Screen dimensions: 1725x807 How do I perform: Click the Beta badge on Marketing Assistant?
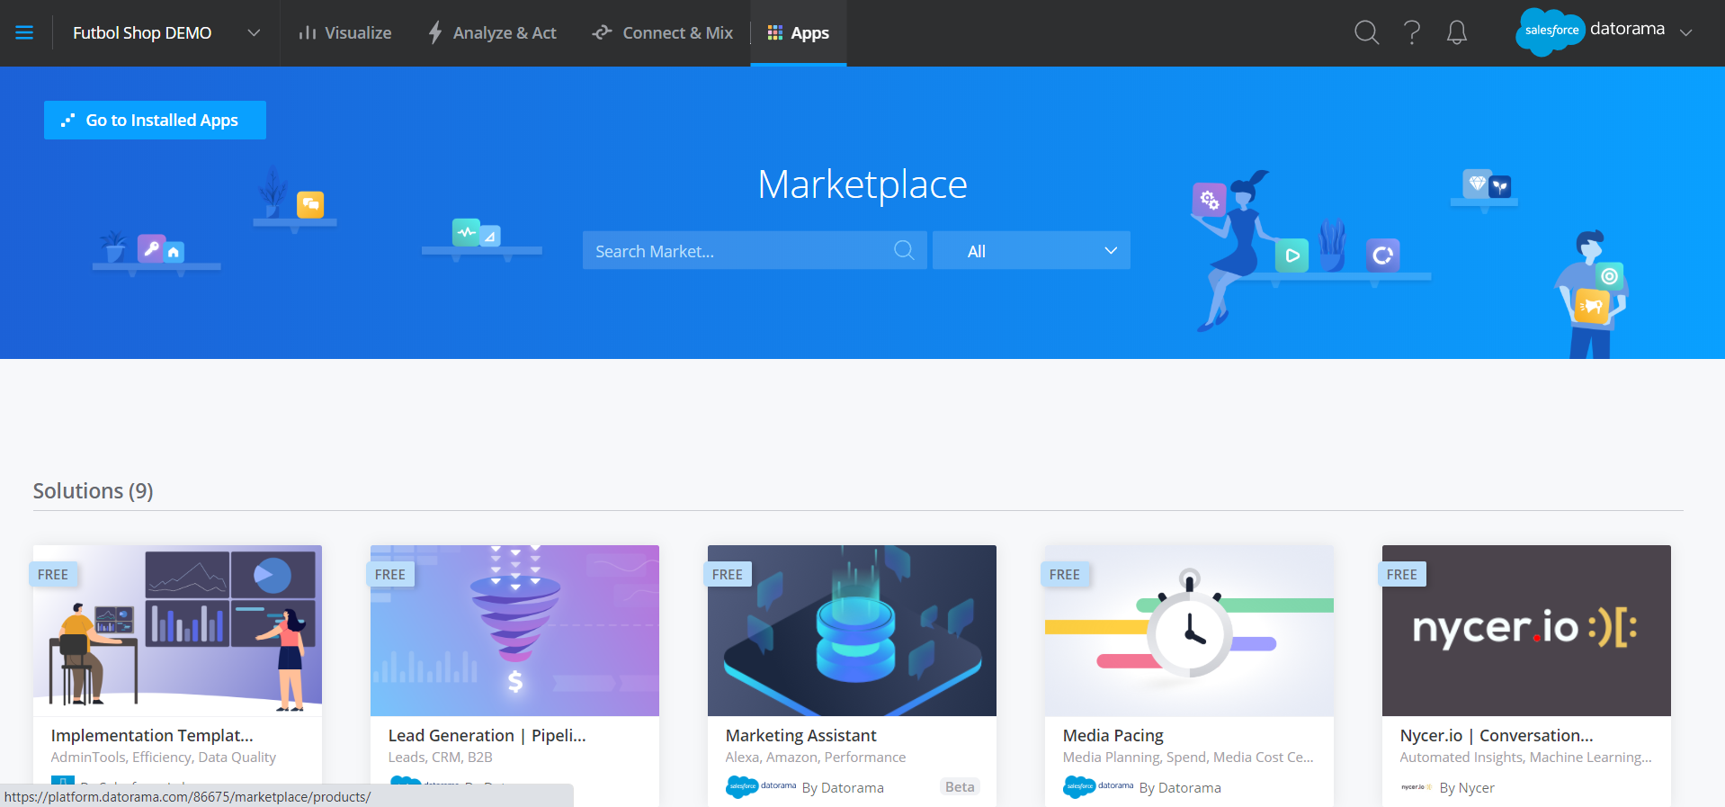(960, 786)
